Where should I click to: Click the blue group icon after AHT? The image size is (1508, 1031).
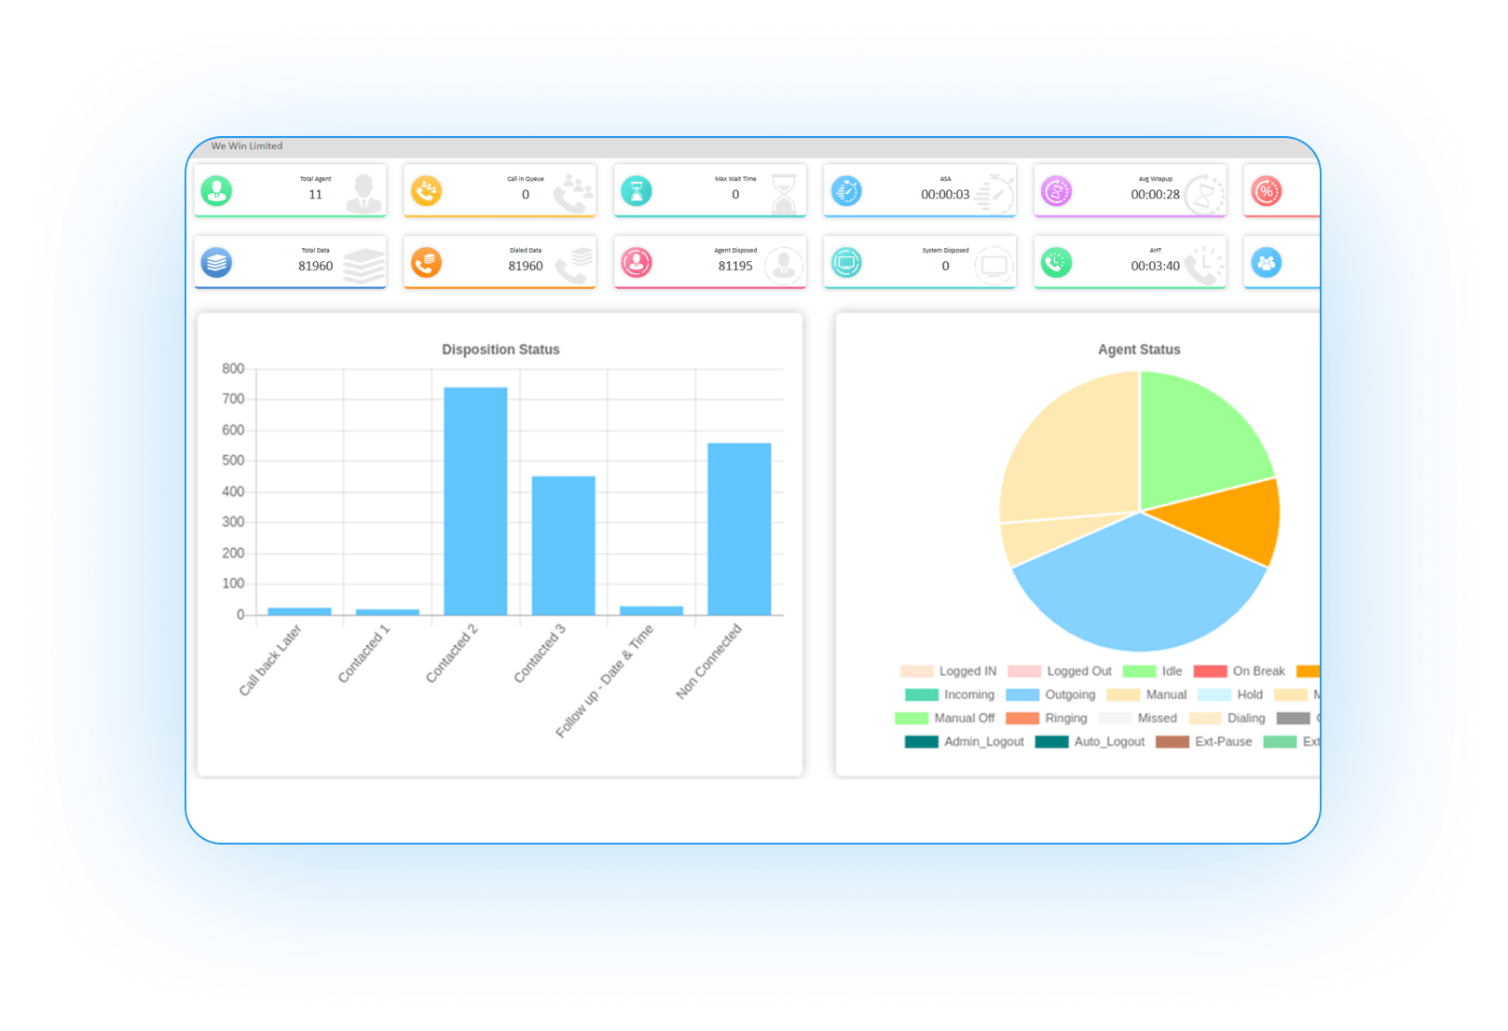[1267, 263]
